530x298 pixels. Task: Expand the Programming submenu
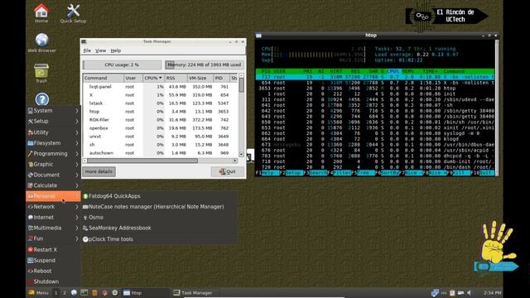[x=53, y=153]
